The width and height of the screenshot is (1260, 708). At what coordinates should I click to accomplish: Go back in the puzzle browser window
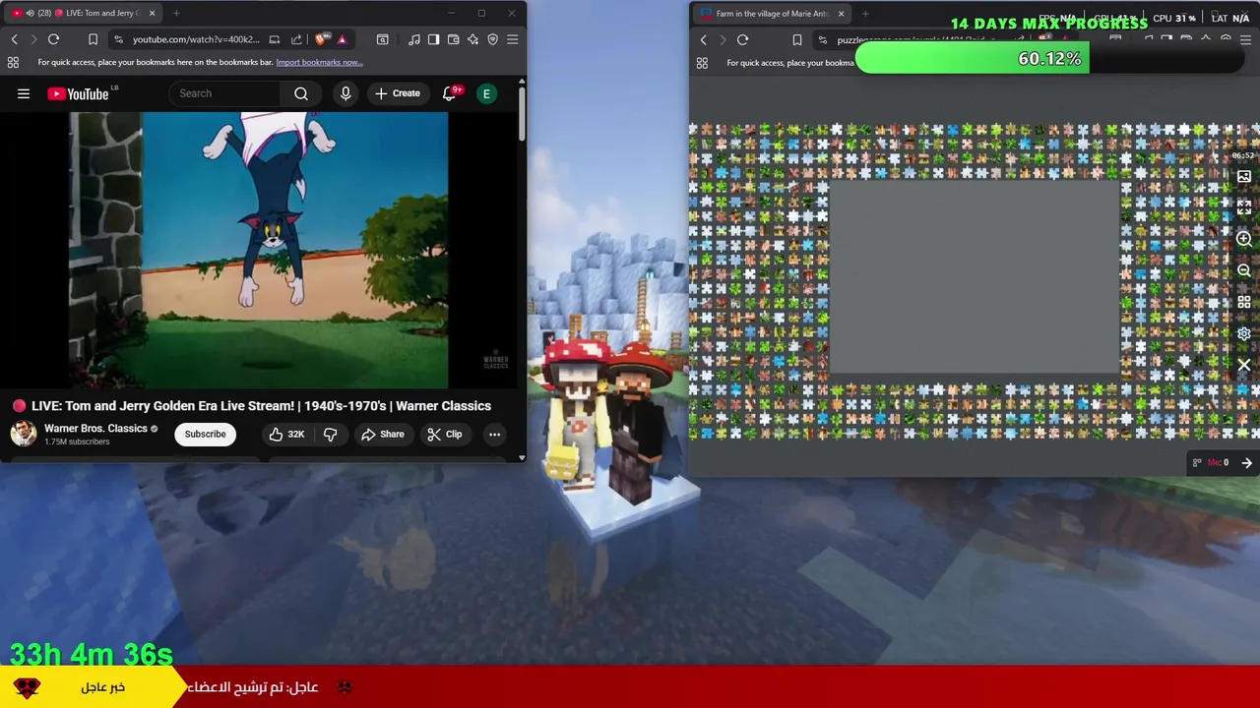(703, 39)
